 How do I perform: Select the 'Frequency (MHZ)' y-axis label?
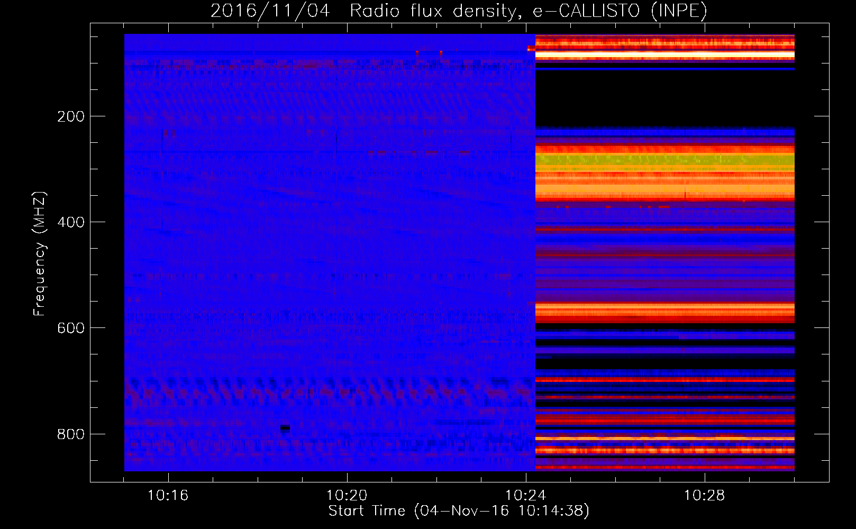40,254
